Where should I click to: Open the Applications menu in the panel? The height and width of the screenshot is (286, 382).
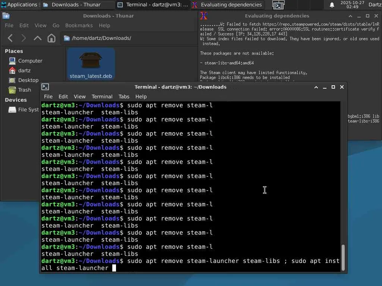[19, 4]
